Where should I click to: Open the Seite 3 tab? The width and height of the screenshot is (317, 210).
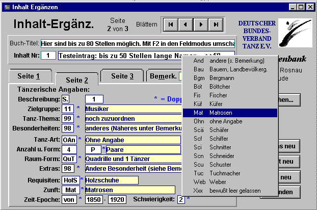122,76
